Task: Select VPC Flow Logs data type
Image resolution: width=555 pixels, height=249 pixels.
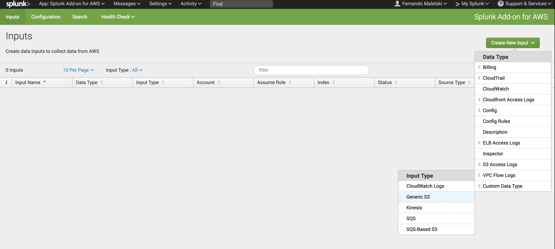Action: coord(513,175)
